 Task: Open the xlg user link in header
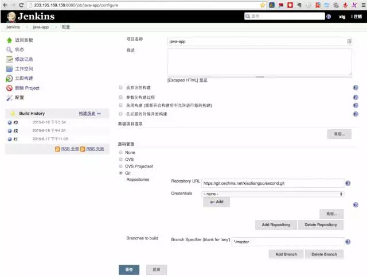(342, 17)
